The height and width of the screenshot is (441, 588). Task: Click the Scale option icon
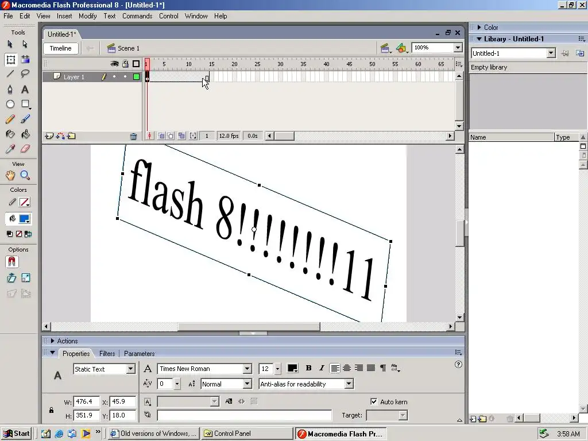25,278
